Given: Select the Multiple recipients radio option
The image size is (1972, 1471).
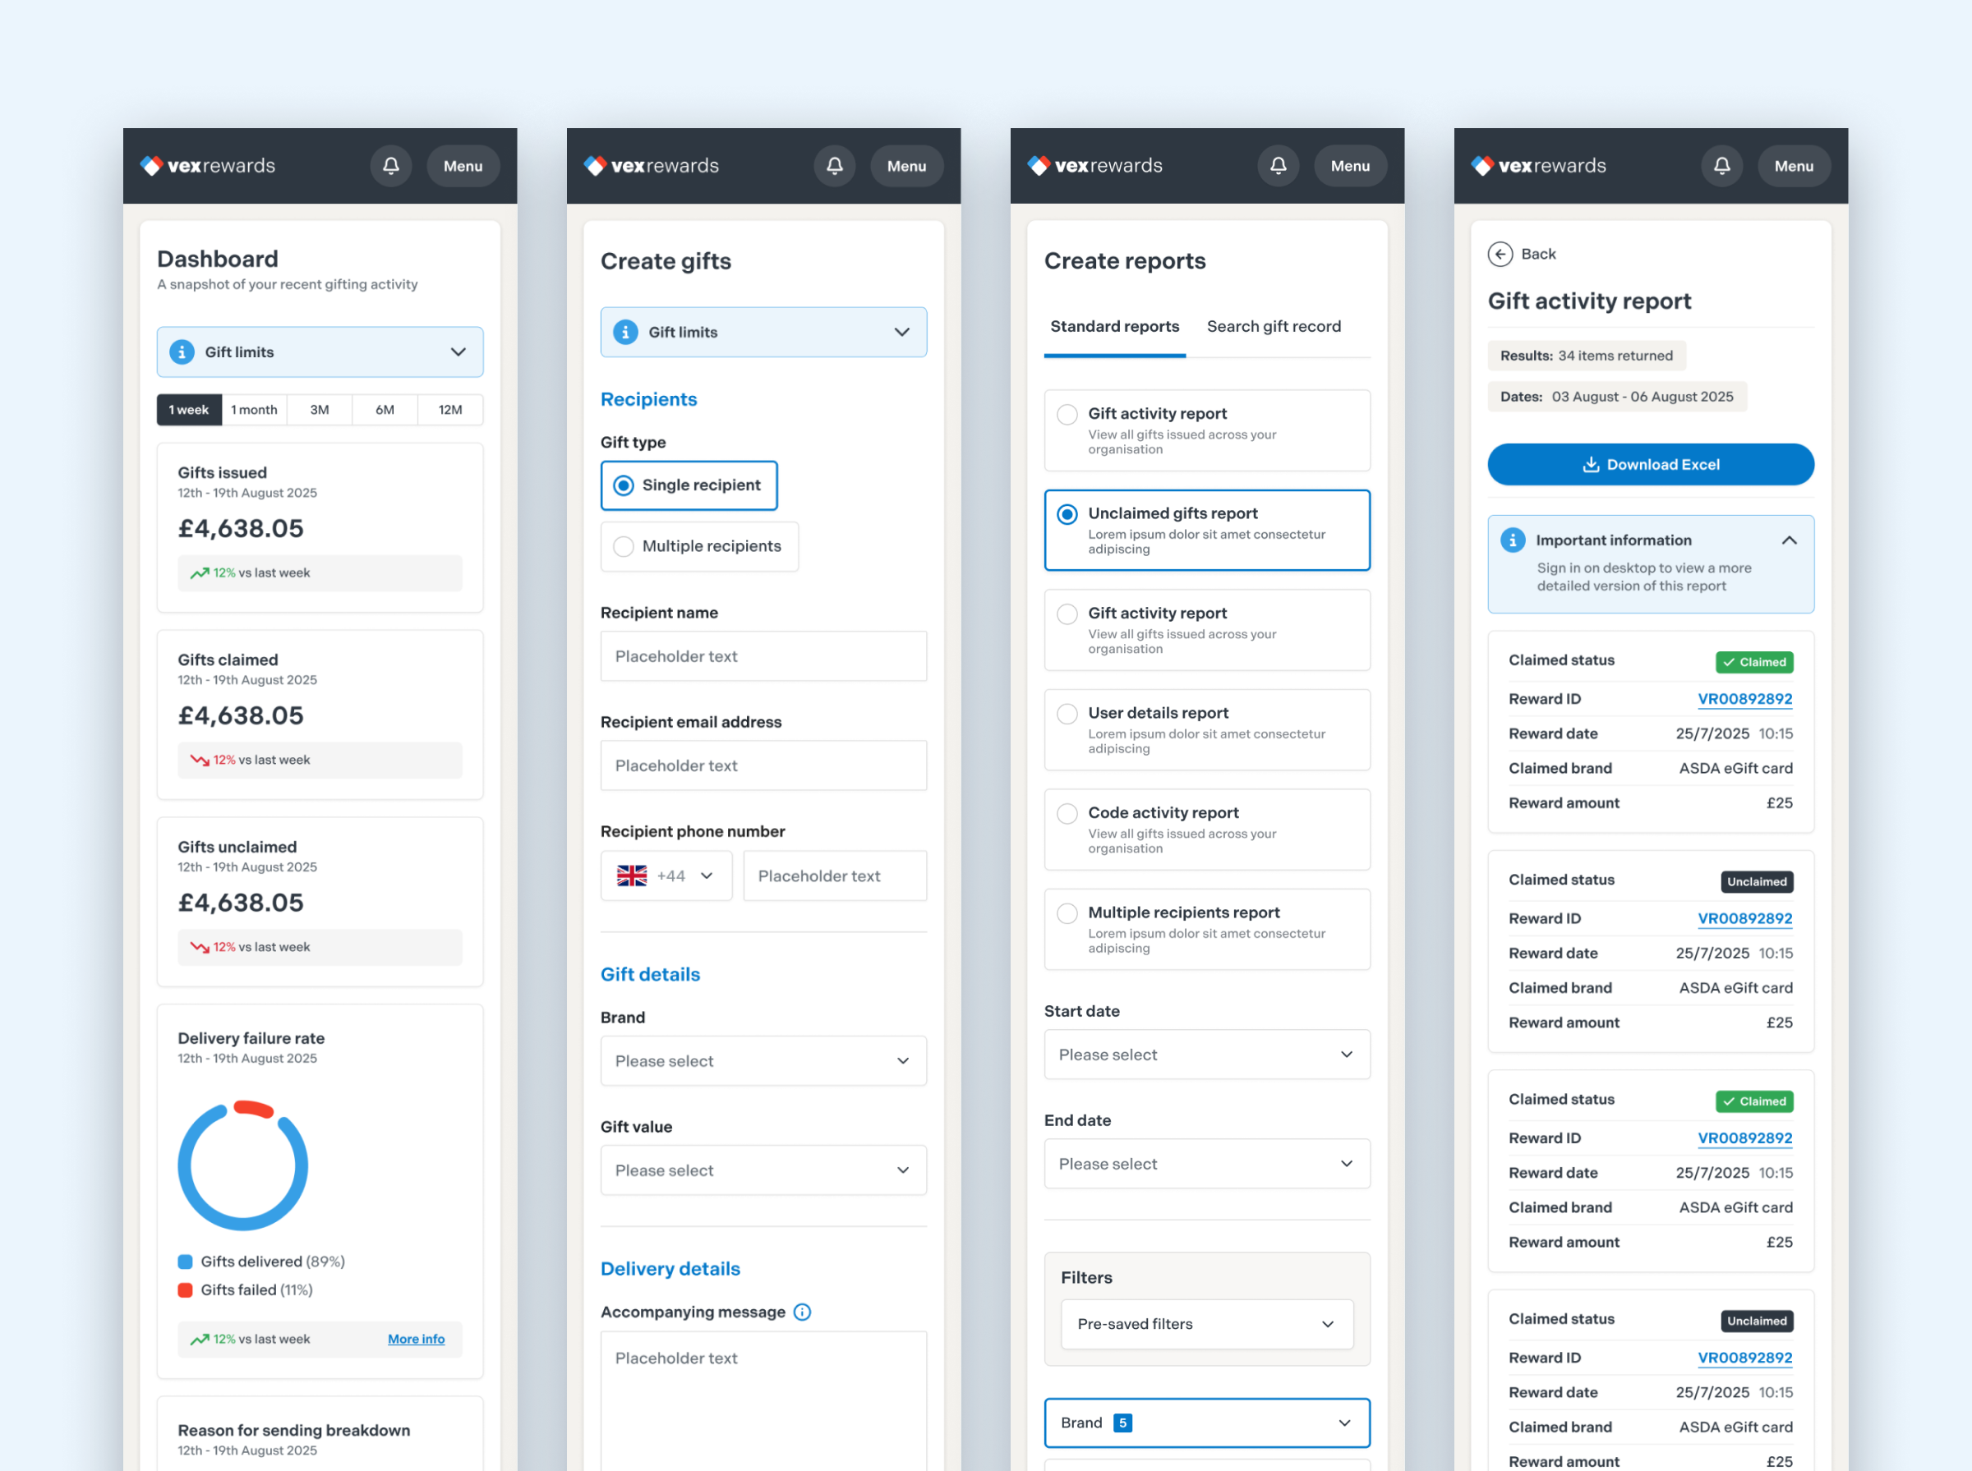Looking at the screenshot, I should 699,546.
